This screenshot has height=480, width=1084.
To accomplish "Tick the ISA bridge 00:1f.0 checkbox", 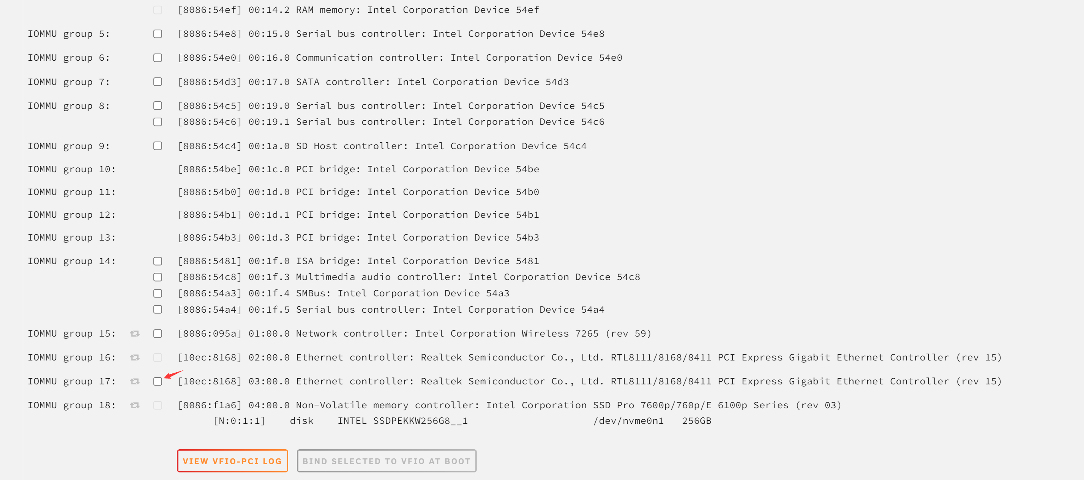I will pyautogui.click(x=158, y=261).
